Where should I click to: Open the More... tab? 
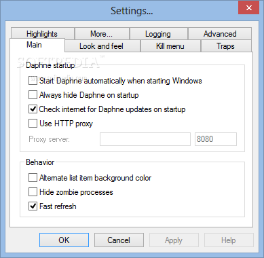pos(102,34)
